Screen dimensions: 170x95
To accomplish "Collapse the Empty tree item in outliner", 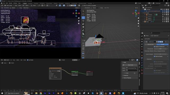I will (x=143, y=13).
